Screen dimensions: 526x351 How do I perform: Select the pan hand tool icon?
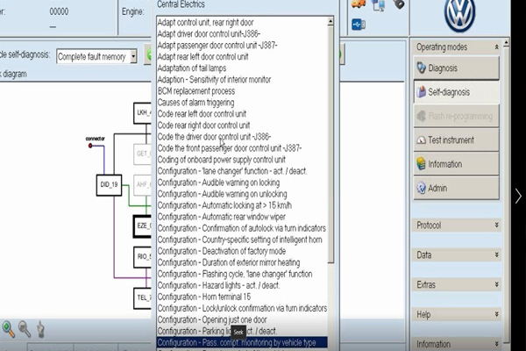pos(40,330)
